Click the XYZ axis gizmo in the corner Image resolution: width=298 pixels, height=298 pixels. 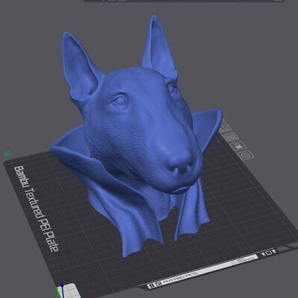60,290
